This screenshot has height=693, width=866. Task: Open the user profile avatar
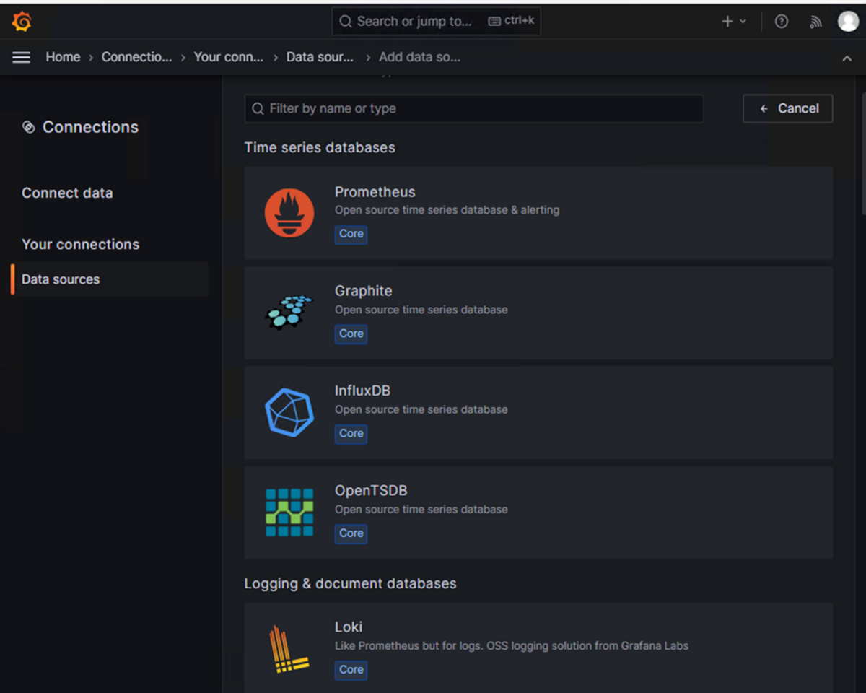click(x=848, y=21)
